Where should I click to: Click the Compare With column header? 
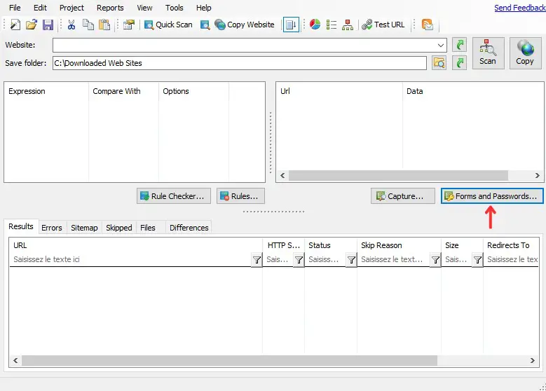click(x=123, y=91)
